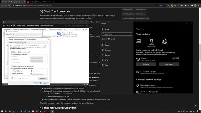Click 'Call of Duty Modern Warfare II error' tag
201x113 pixels.
[134, 14]
